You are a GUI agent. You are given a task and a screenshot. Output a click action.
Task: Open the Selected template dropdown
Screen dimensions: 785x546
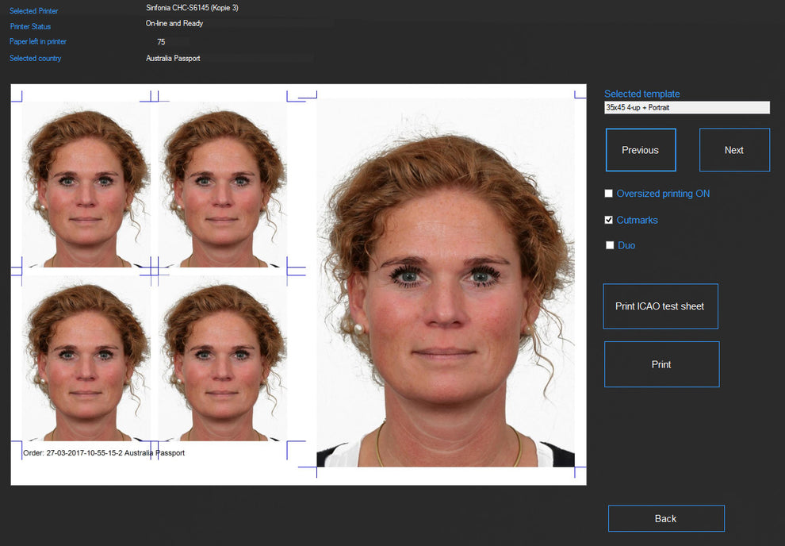click(687, 107)
